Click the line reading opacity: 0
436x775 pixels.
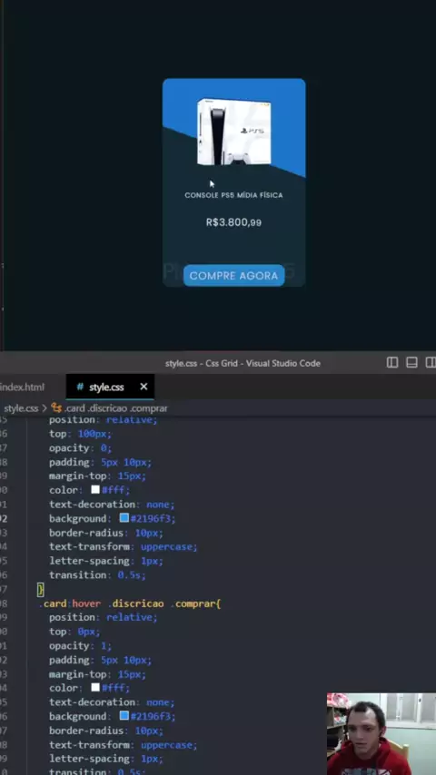(x=80, y=447)
